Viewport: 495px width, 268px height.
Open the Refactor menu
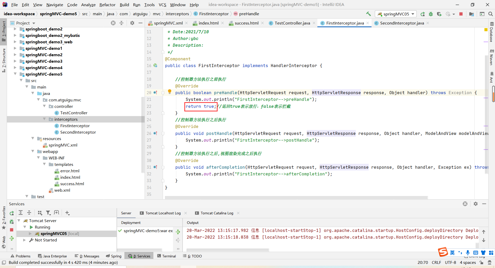click(x=107, y=5)
